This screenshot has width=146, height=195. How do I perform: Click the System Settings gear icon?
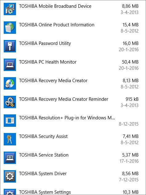tap(10, 192)
